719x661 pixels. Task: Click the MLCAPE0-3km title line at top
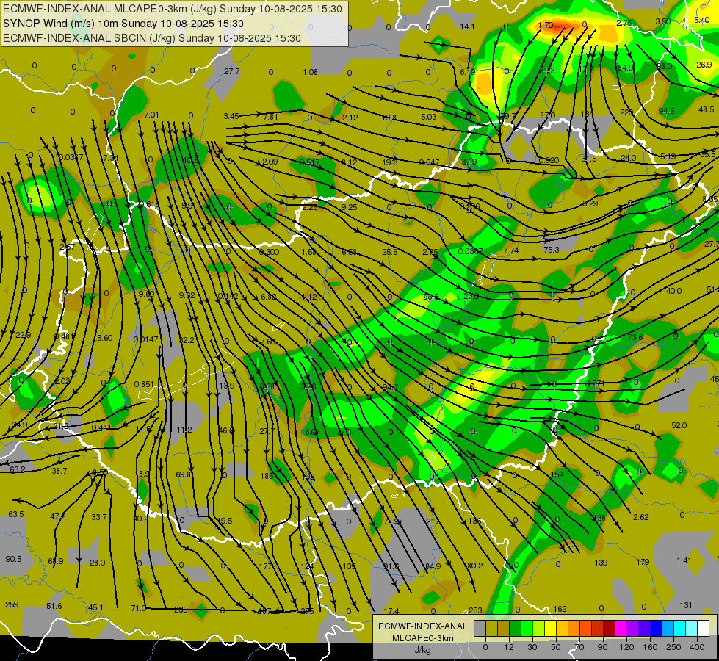(173, 9)
